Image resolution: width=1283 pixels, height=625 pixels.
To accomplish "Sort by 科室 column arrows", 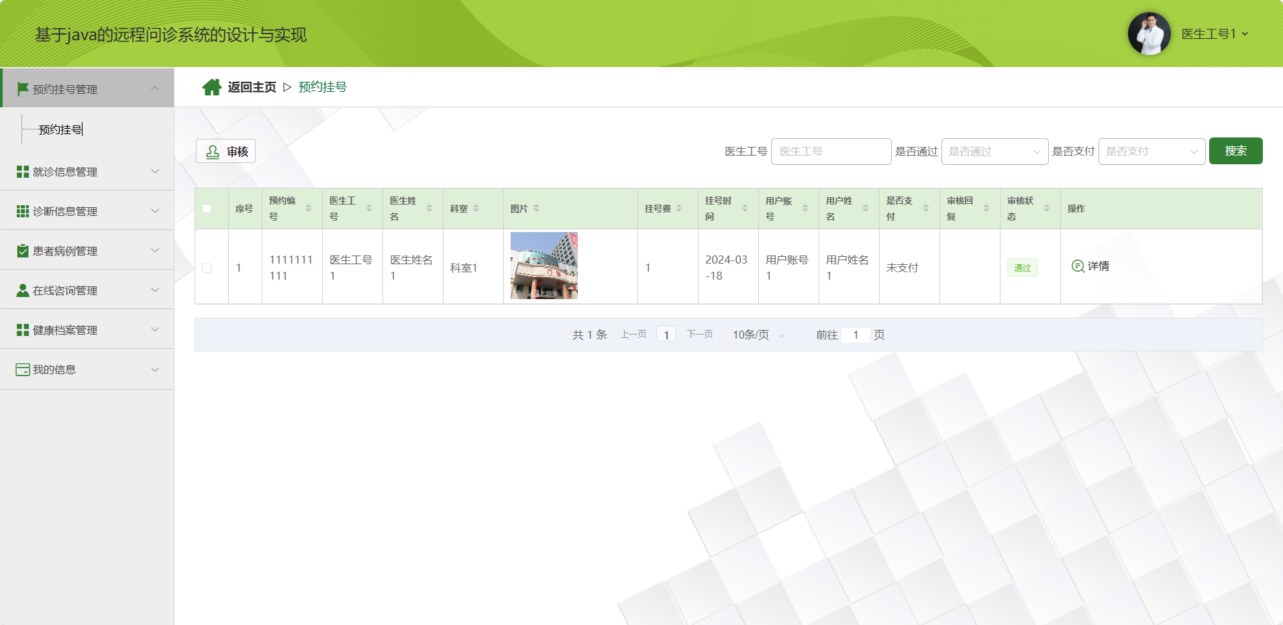I will [x=476, y=209].
